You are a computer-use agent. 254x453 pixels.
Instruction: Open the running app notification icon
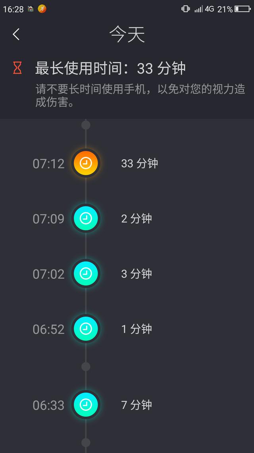pos(42,9)
